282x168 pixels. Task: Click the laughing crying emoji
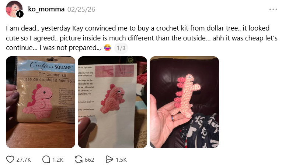pyautogui.click(x=108, y=48)
